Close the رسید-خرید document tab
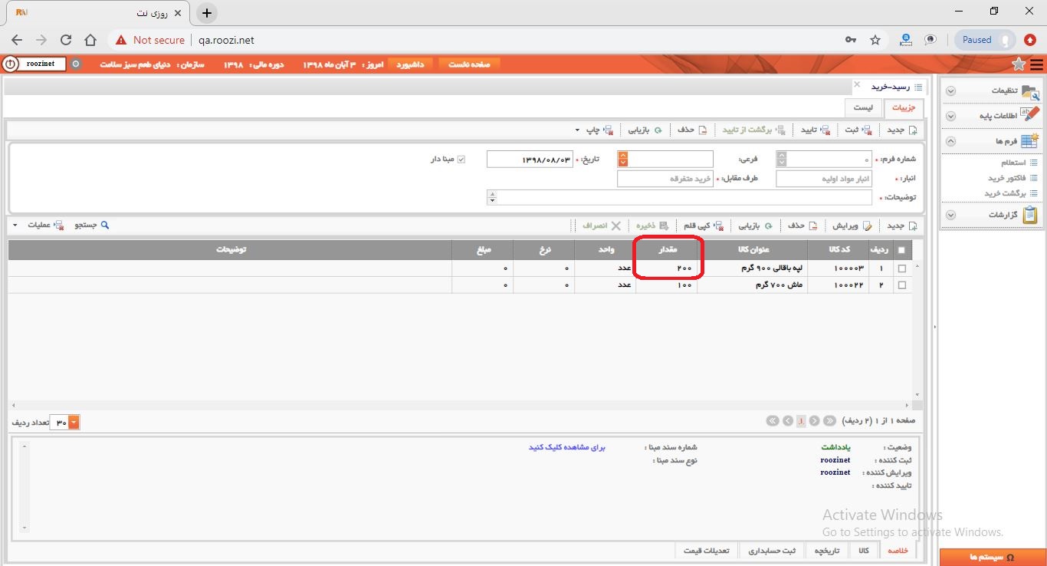 click(x=857, y=84)
